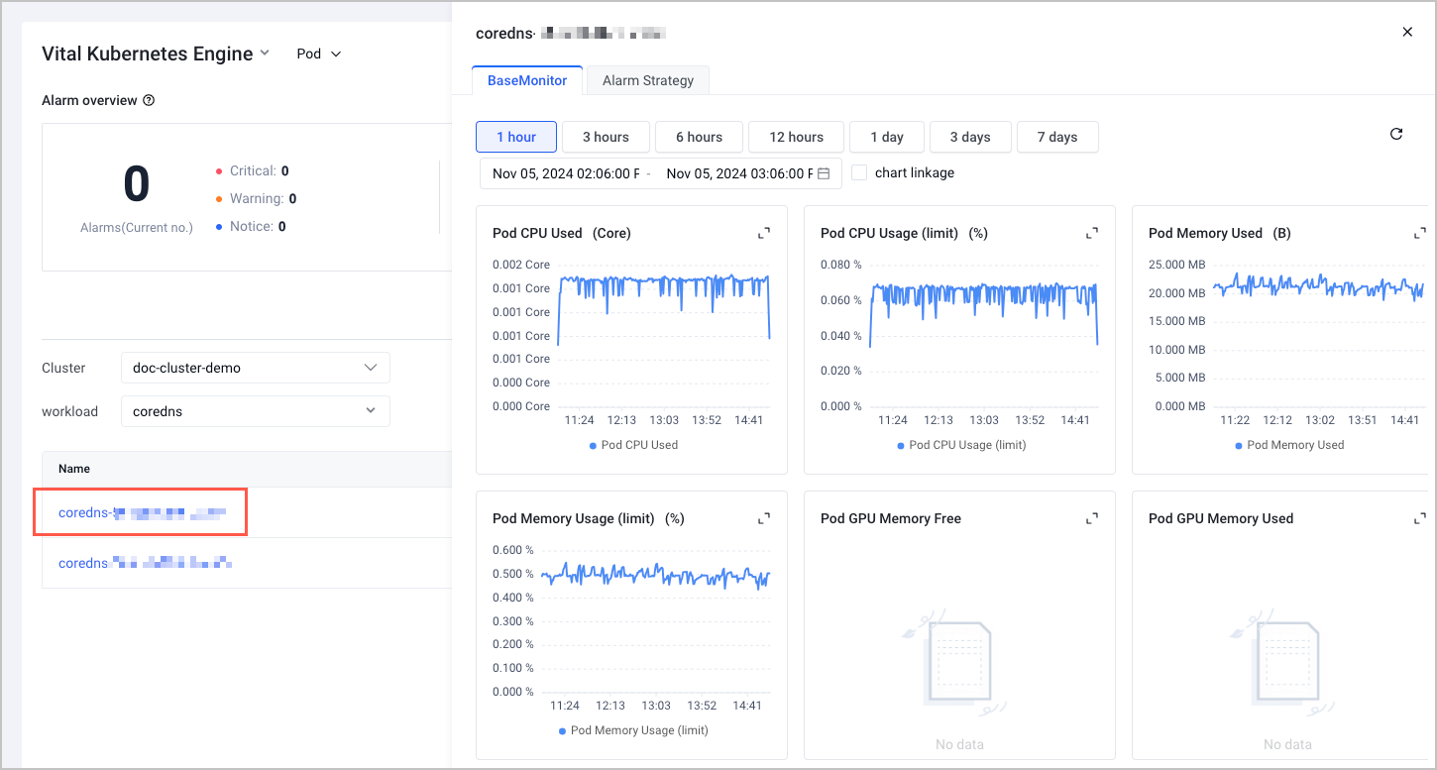Click the Pod GPU Memory Used title

click(x=1221, y=518)
